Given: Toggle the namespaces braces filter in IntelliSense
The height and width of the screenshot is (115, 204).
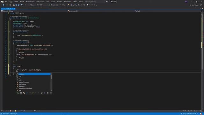Looking at the screenshot, I should pyautogui.click(x=21, y=93).
